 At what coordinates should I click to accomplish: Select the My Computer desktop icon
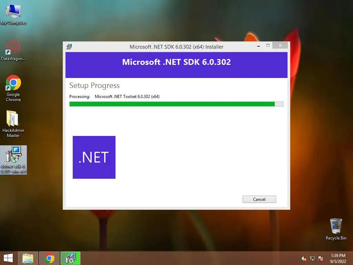[x=13, y=14]
